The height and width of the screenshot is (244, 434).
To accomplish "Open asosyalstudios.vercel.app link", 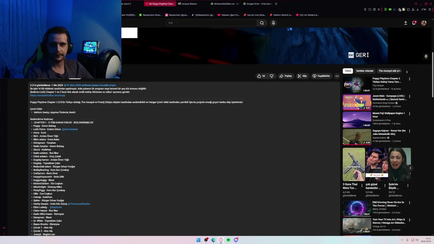I will (x=47, y=95).
